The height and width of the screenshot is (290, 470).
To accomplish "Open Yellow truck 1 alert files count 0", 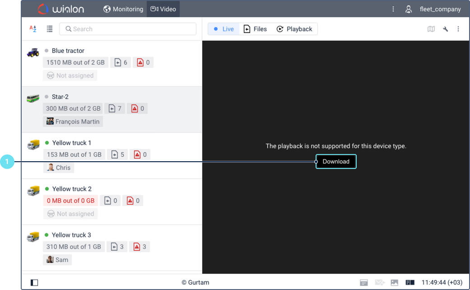I will 140,154.
